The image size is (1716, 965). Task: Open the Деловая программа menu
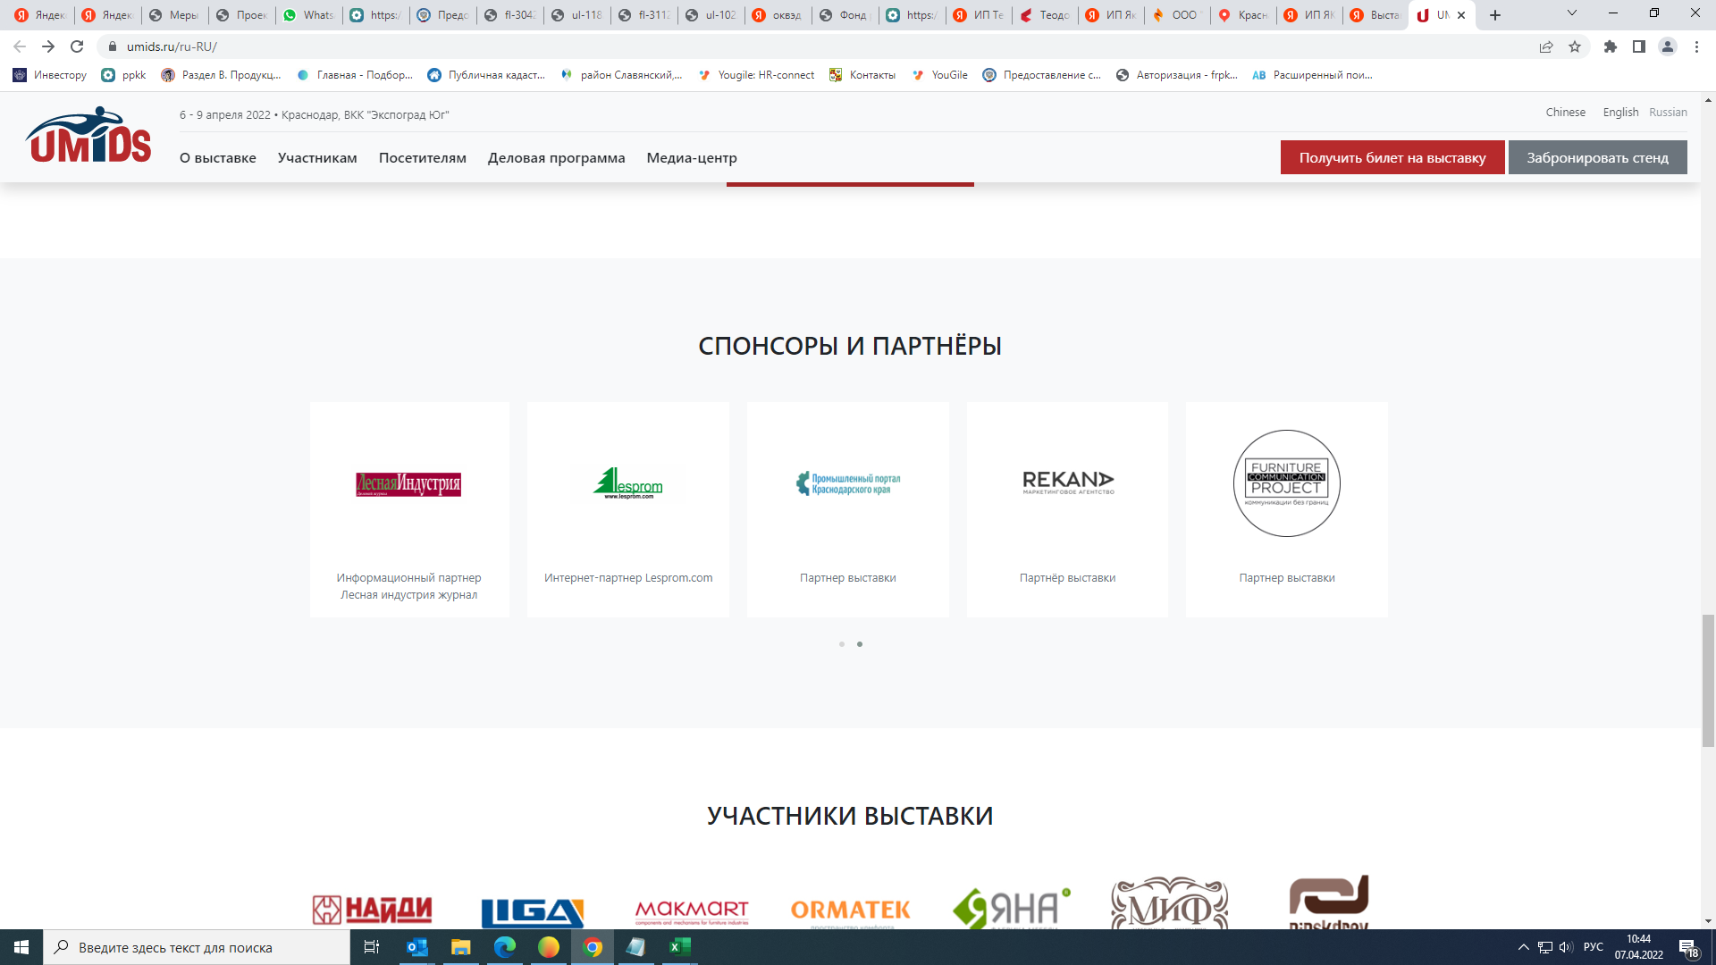pyautogui.click(x=557, y=158)
